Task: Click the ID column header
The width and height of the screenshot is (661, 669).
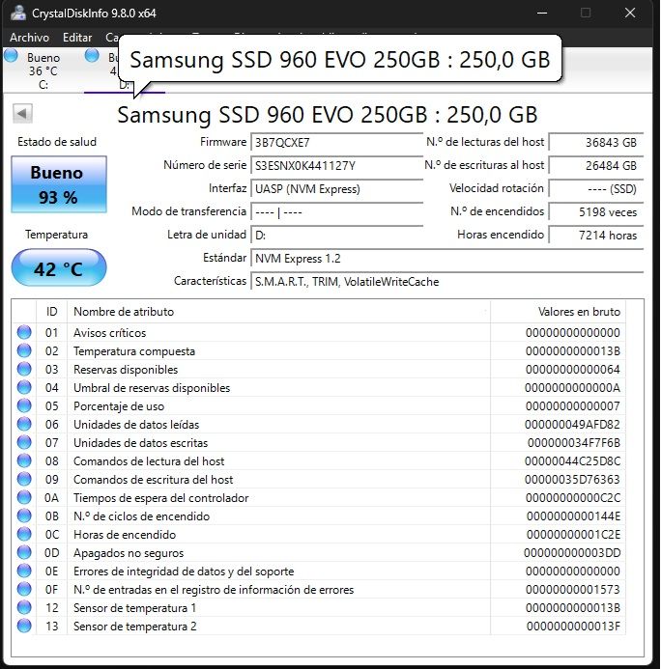Action: click(x=51, y=312)
